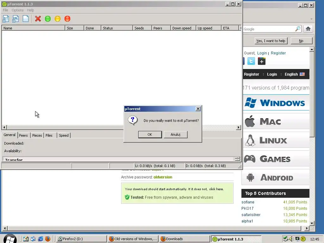Open the Android software category

275,177
